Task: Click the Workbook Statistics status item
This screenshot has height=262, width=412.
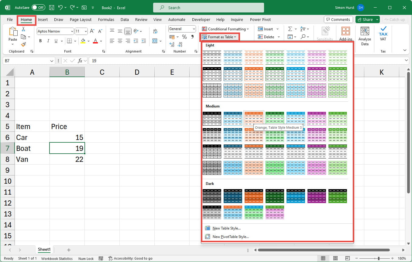Action: pos(57,259)
